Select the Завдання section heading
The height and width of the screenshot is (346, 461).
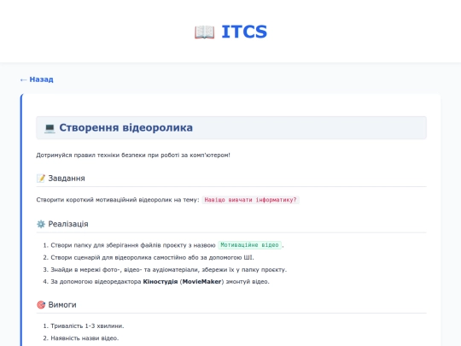(x=67, y=179)
